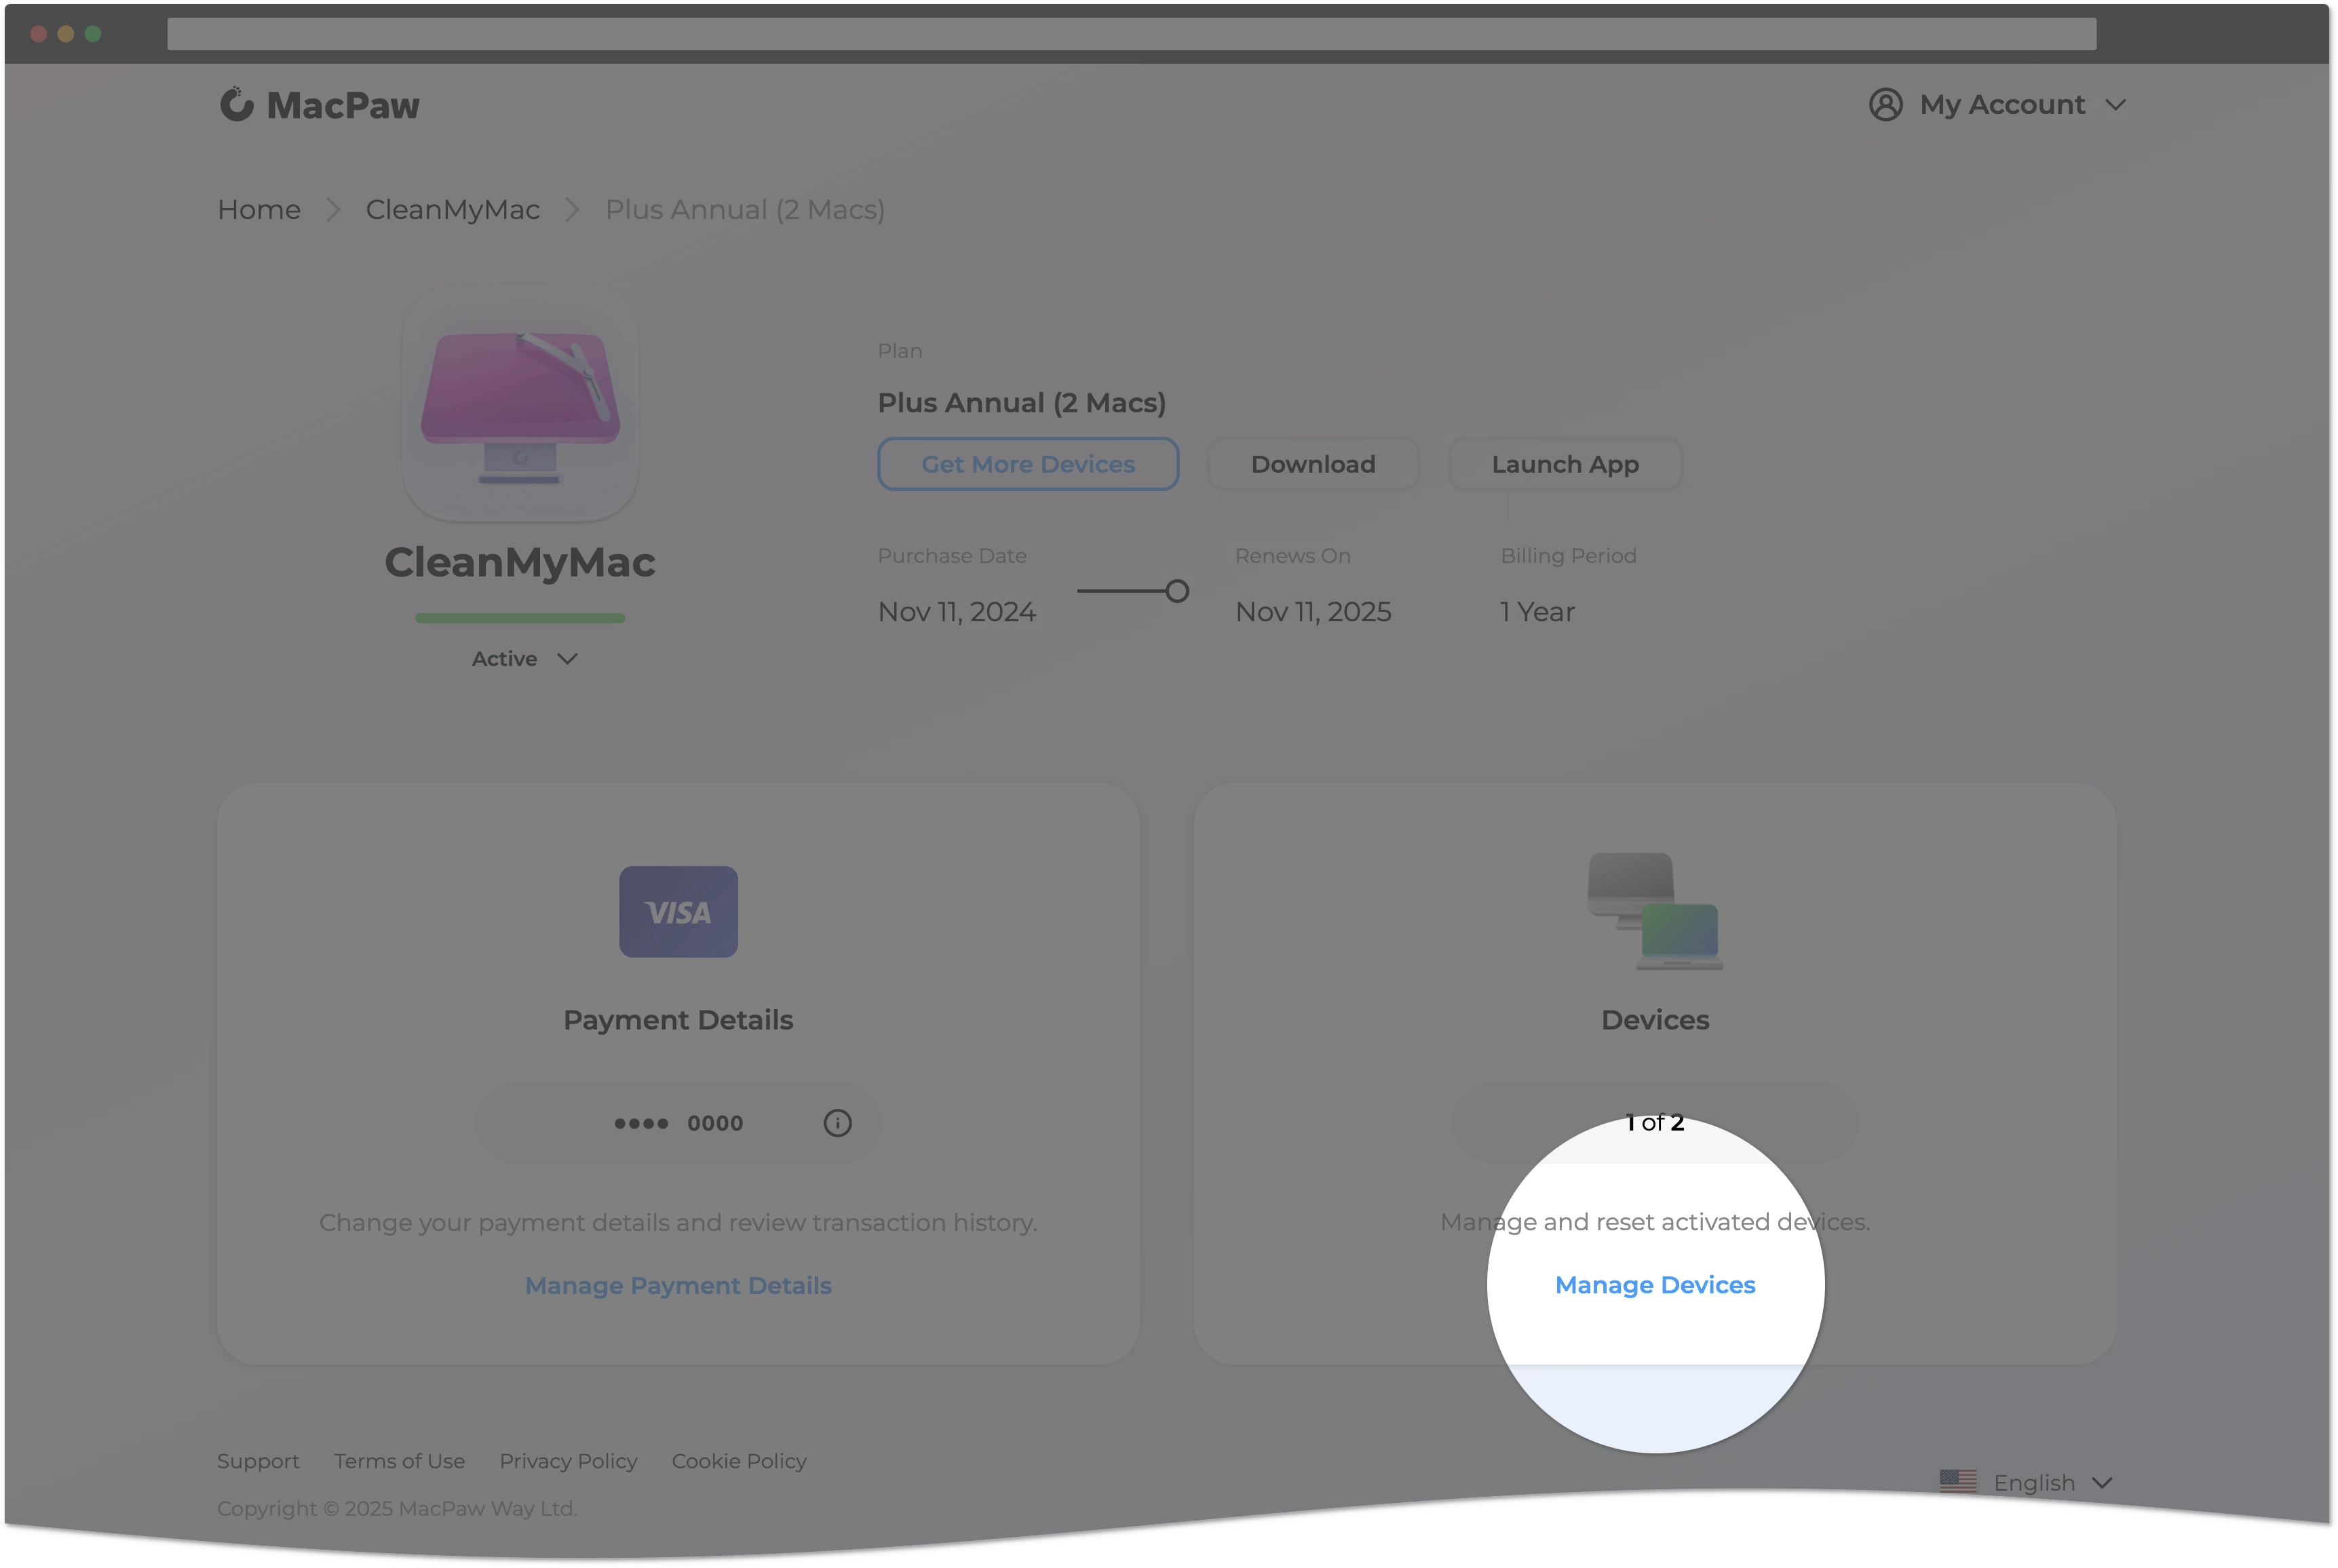Click the Launch App button

click(1566, 464)
